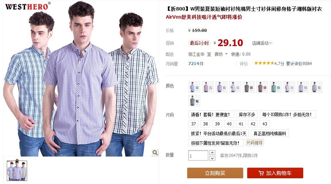Viewport: 331px width, 184px height.
Task: Increase quantity with the up arrow
Action: coord(212,152)
